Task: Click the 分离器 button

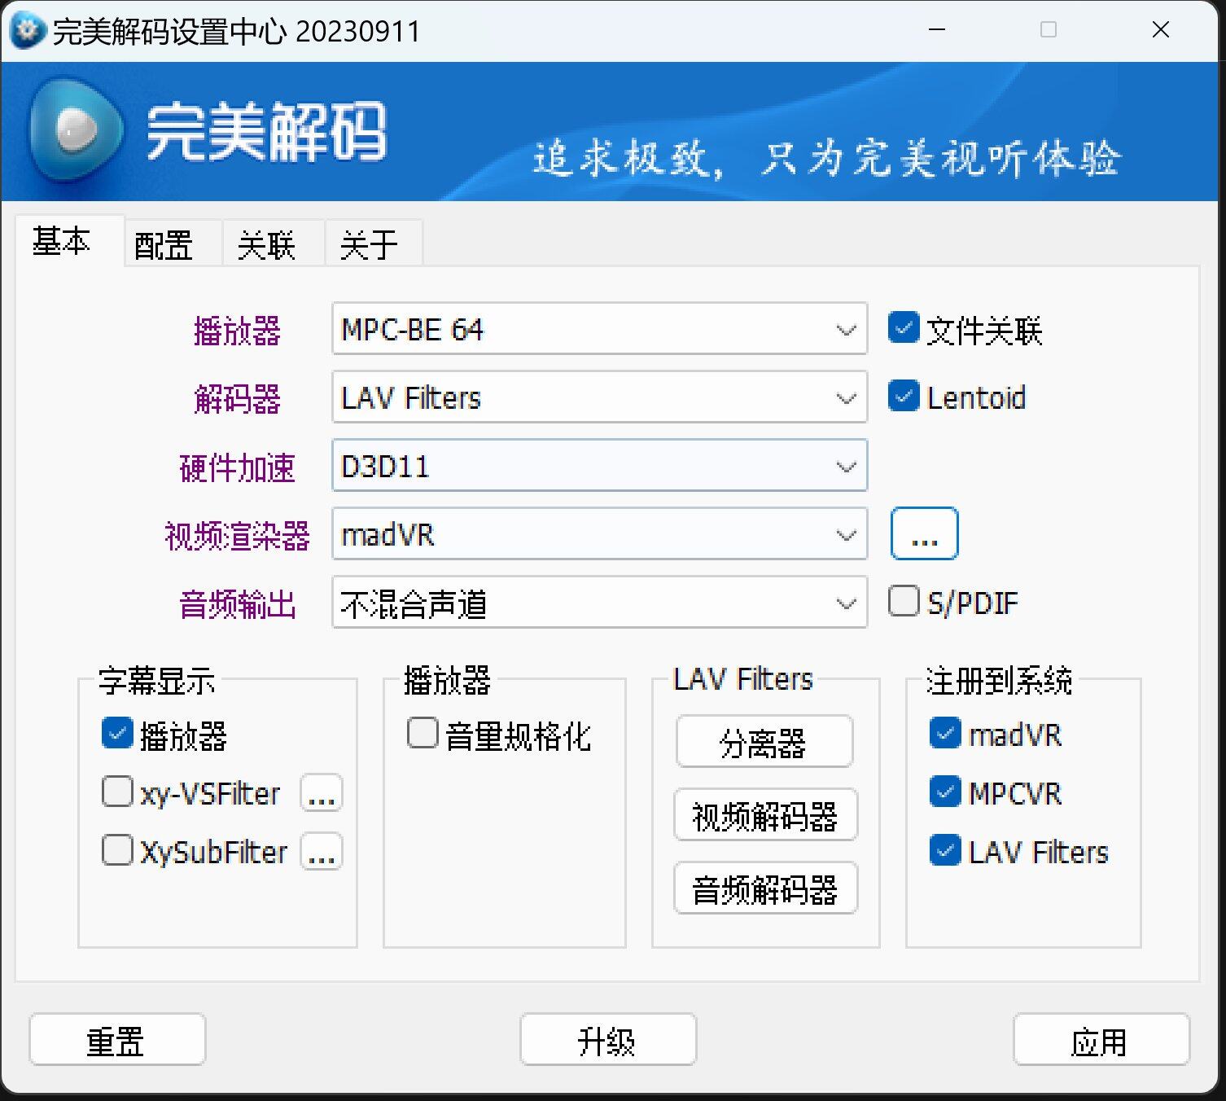Action: (x=764, y=742)
